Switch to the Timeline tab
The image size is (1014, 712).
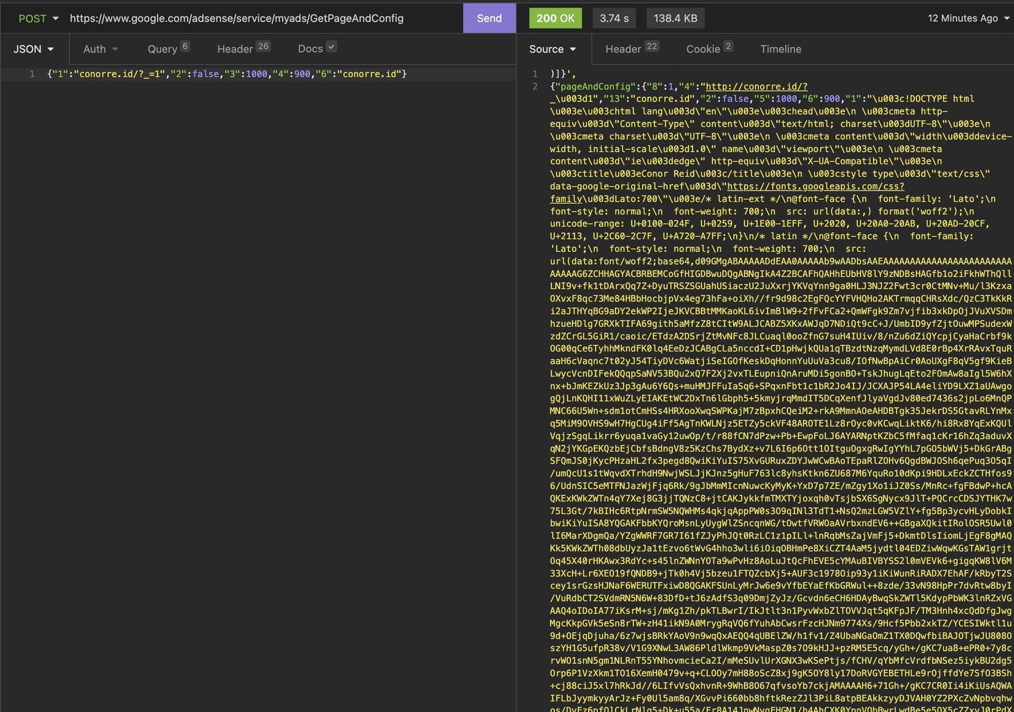coord(780,49)
